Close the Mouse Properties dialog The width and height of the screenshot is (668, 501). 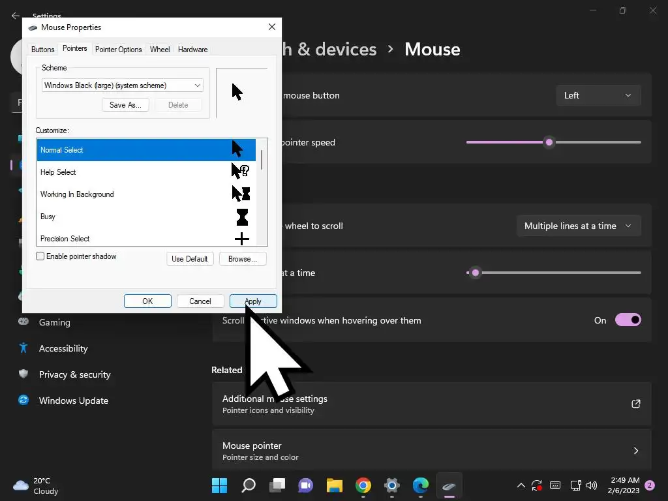click(272, 27)
